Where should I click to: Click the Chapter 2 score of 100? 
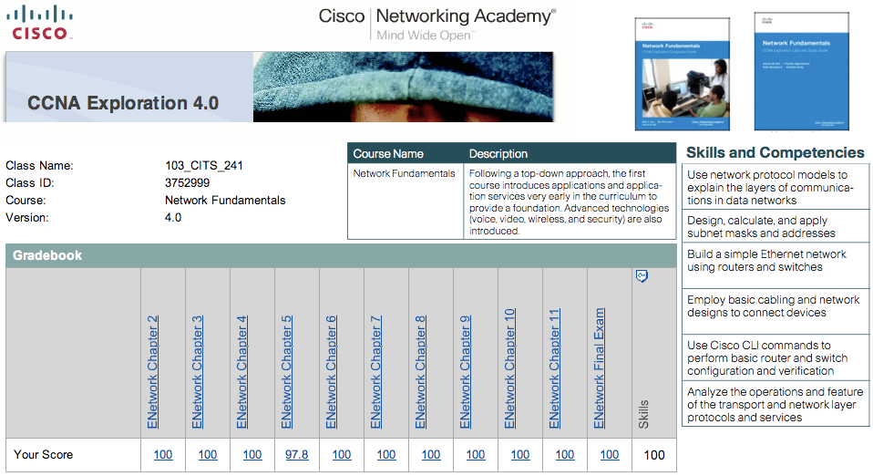[x=163, y=455]
